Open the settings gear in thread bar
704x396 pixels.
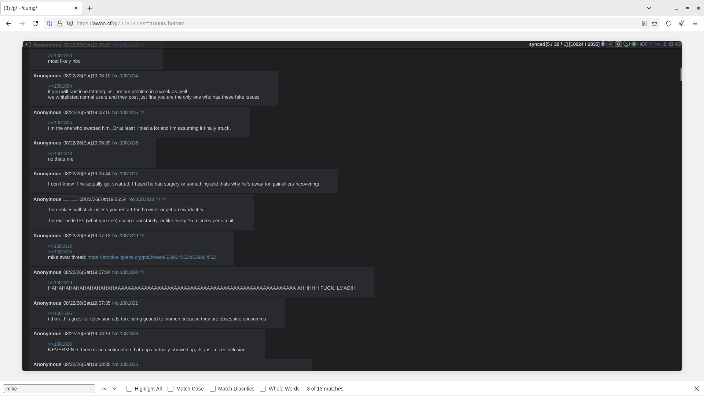tap(671, 44)
